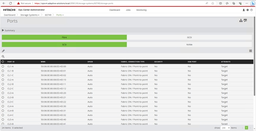Expand the Summary section triangle

3,30
